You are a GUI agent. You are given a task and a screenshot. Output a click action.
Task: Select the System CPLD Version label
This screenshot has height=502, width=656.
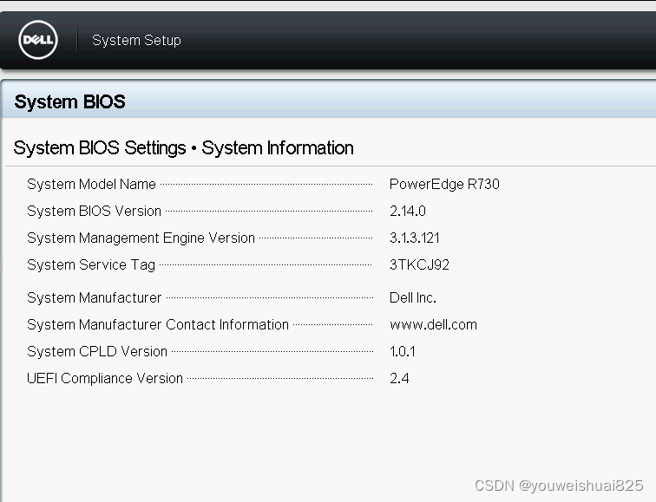pyautogui.click(x=97, y=351)
